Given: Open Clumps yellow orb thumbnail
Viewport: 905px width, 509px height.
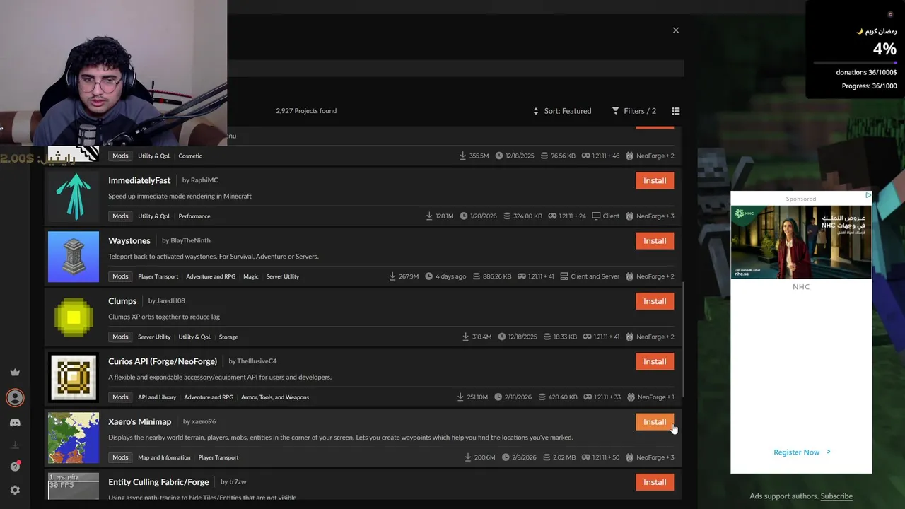Looking at the screenshot, I should click(74, 317).
